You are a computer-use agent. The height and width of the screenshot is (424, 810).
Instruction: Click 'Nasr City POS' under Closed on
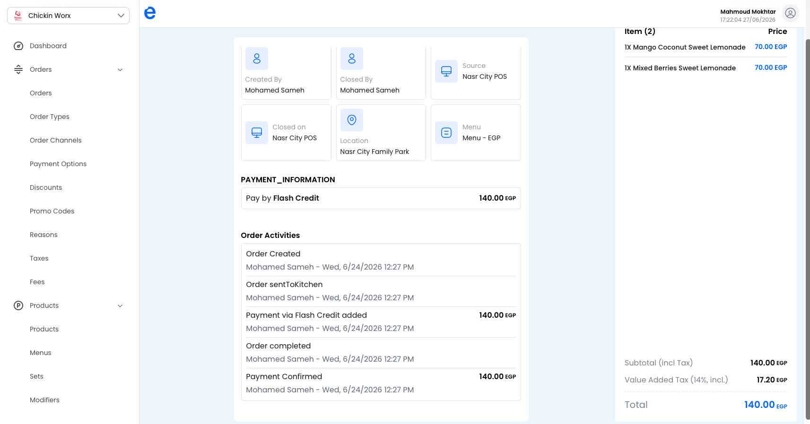point(295,138)
